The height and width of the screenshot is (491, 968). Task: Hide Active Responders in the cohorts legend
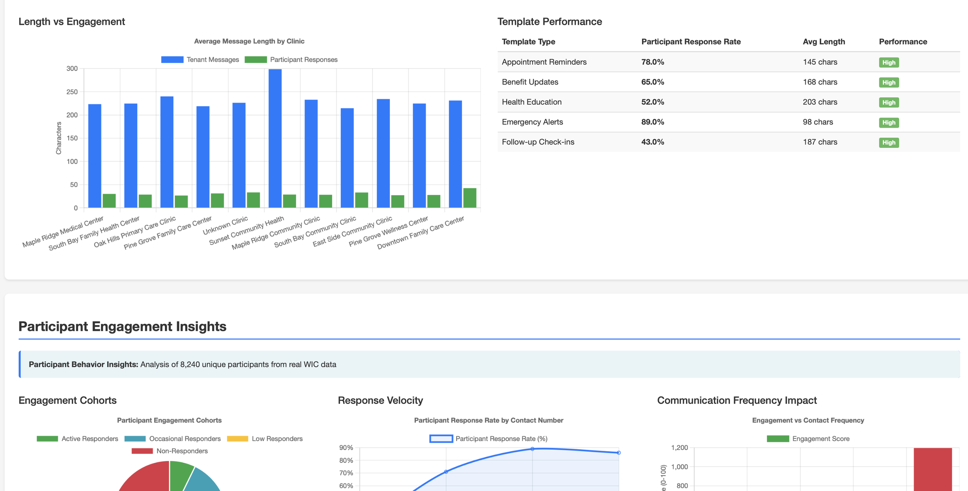77,439
